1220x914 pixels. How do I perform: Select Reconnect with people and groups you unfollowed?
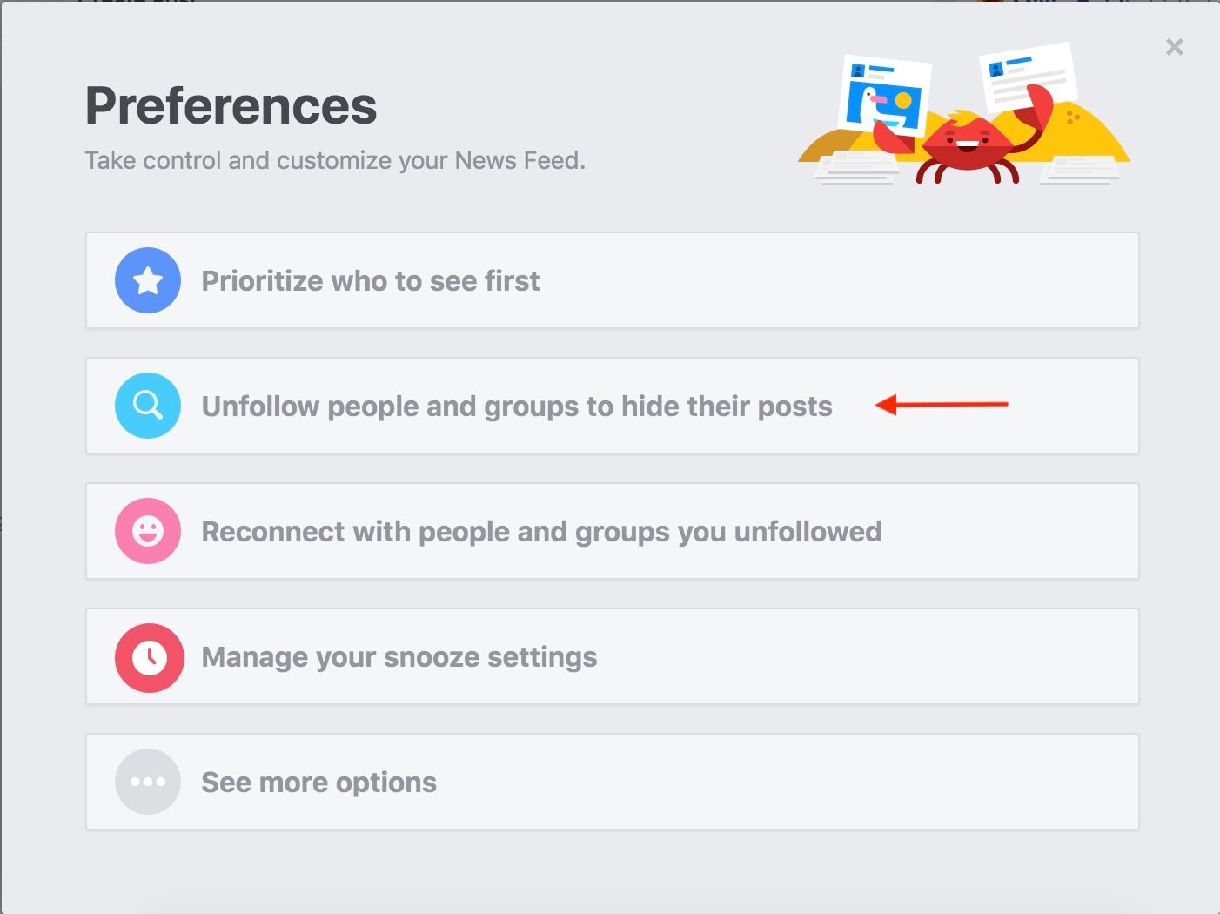(541, 531)
